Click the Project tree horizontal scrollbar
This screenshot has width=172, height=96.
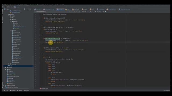coord(16,89)
